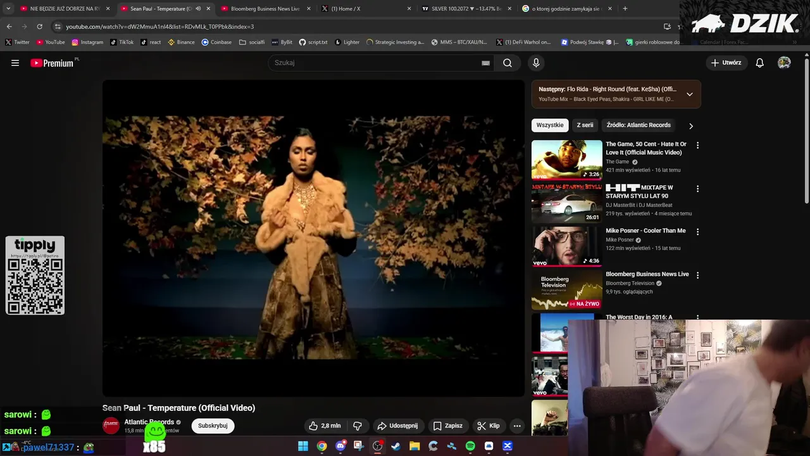The image size is (810, 456).
Task: Switch to o ktorej godzinie zamykaja tab
Action: pyautogui.click(x=567, y=9)
